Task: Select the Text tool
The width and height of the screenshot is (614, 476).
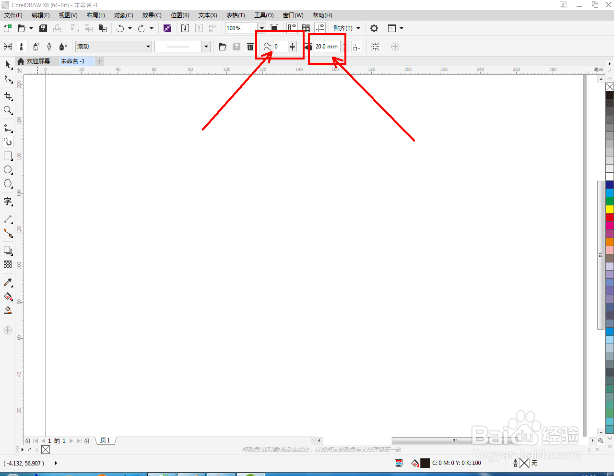Action: tap(8, 202)
